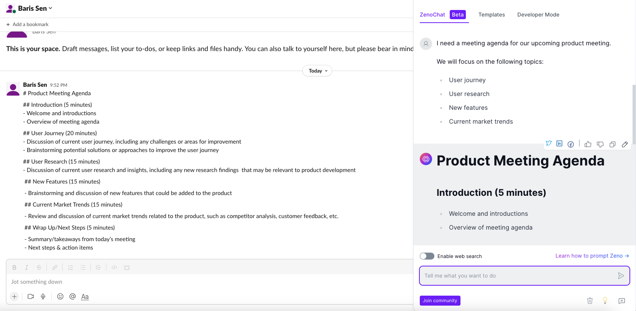Record an audio clip with microphone
Viewport: 636px width, 311px height.
(x=43, y=296)
